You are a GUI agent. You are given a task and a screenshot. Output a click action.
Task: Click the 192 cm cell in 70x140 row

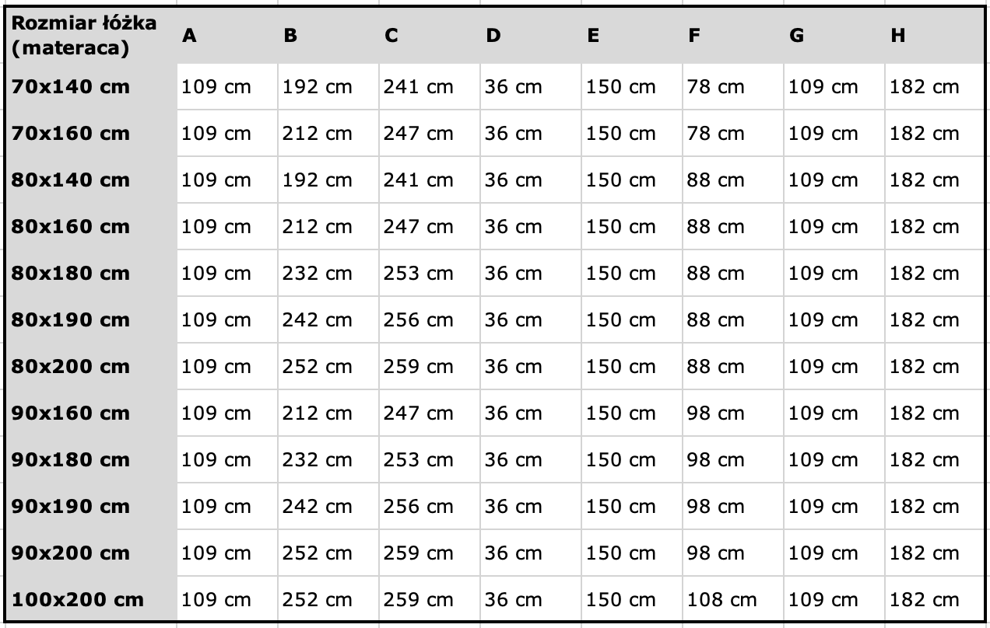(x=328, y=87)
